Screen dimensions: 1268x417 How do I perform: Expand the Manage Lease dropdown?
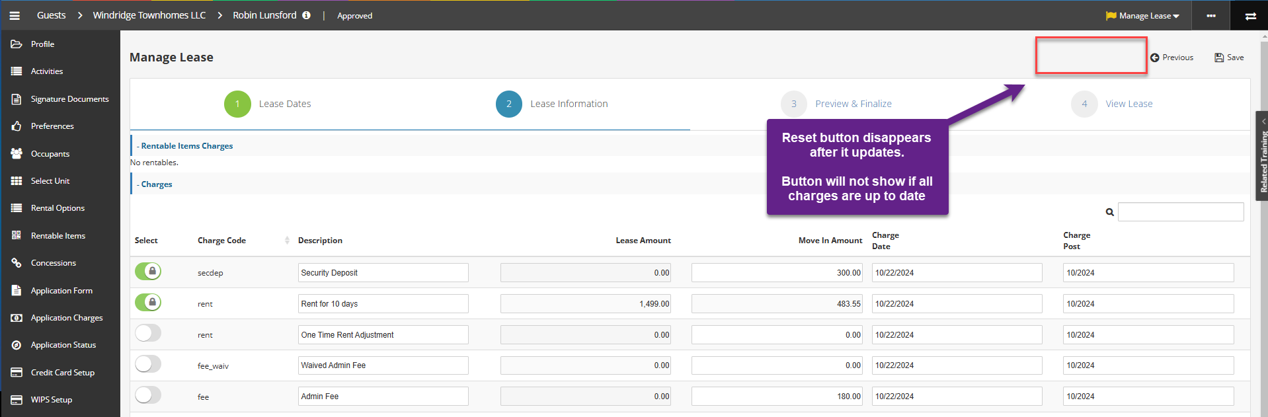click(x=1144, y=15)
